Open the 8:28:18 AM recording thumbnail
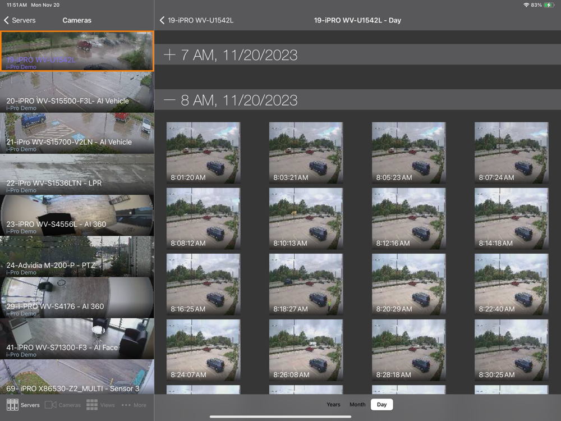Image resolution: width=561 pixels, height=421 pixels. pyautogui.click(x=408, y=350)
